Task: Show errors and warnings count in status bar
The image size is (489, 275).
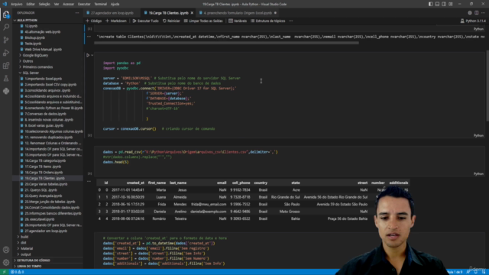Action: 17,272
